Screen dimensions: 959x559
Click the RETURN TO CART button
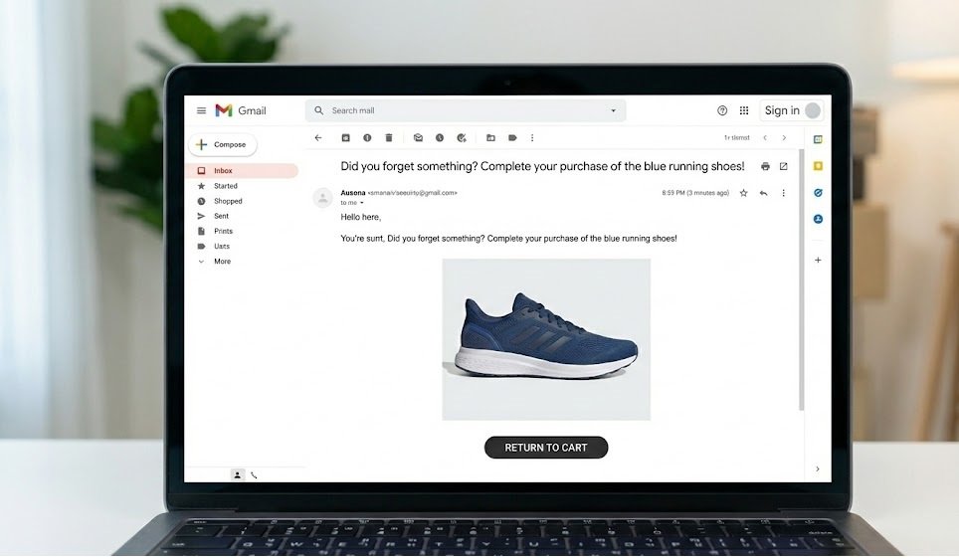[546, 448]
